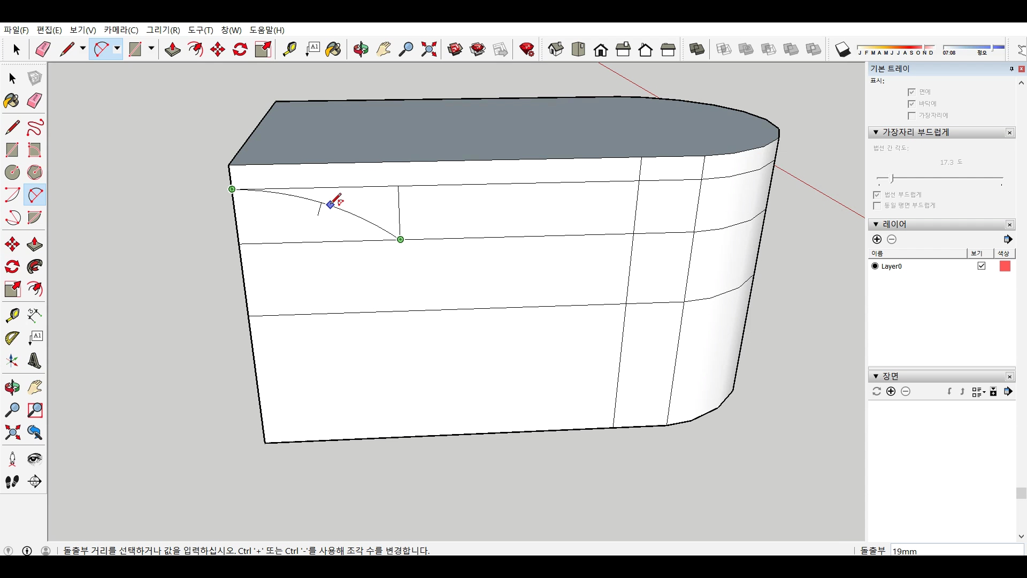This screenshot has height=578, width=1027.
Task: Select the Eraser tool in left toolbar
Action: click(x=35, y=101)
